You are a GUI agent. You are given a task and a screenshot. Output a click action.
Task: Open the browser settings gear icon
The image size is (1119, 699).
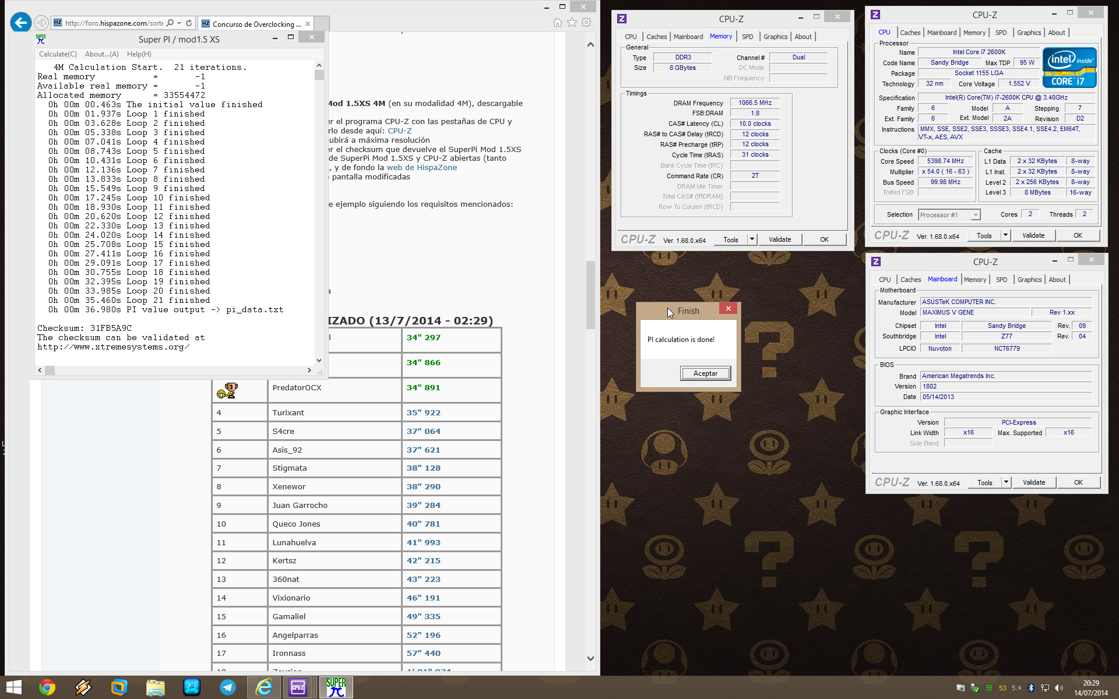[x=586, y=23]
